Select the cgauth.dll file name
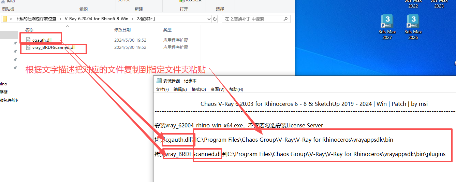 42,40
